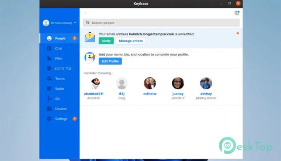
Task: Open the Devices section
Action: (x=59, y=109)
